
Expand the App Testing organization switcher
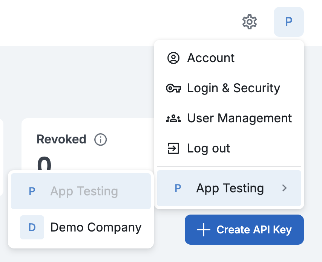(229, 188)
